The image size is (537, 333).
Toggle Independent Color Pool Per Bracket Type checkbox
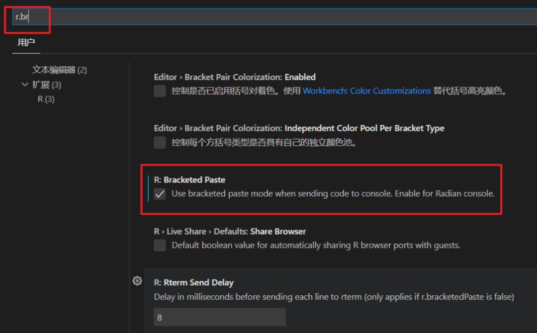pyautogui.click(x=160, y=143)
